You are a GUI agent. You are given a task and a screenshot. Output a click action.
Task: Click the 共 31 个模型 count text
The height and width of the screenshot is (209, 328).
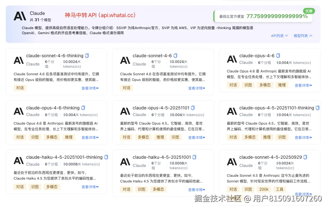40,20
